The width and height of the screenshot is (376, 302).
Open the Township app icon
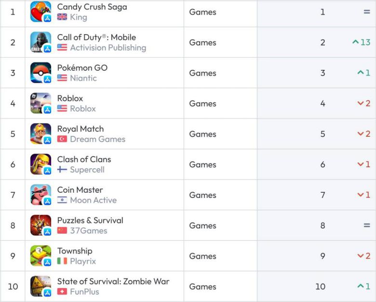click(x=40, y=256)
